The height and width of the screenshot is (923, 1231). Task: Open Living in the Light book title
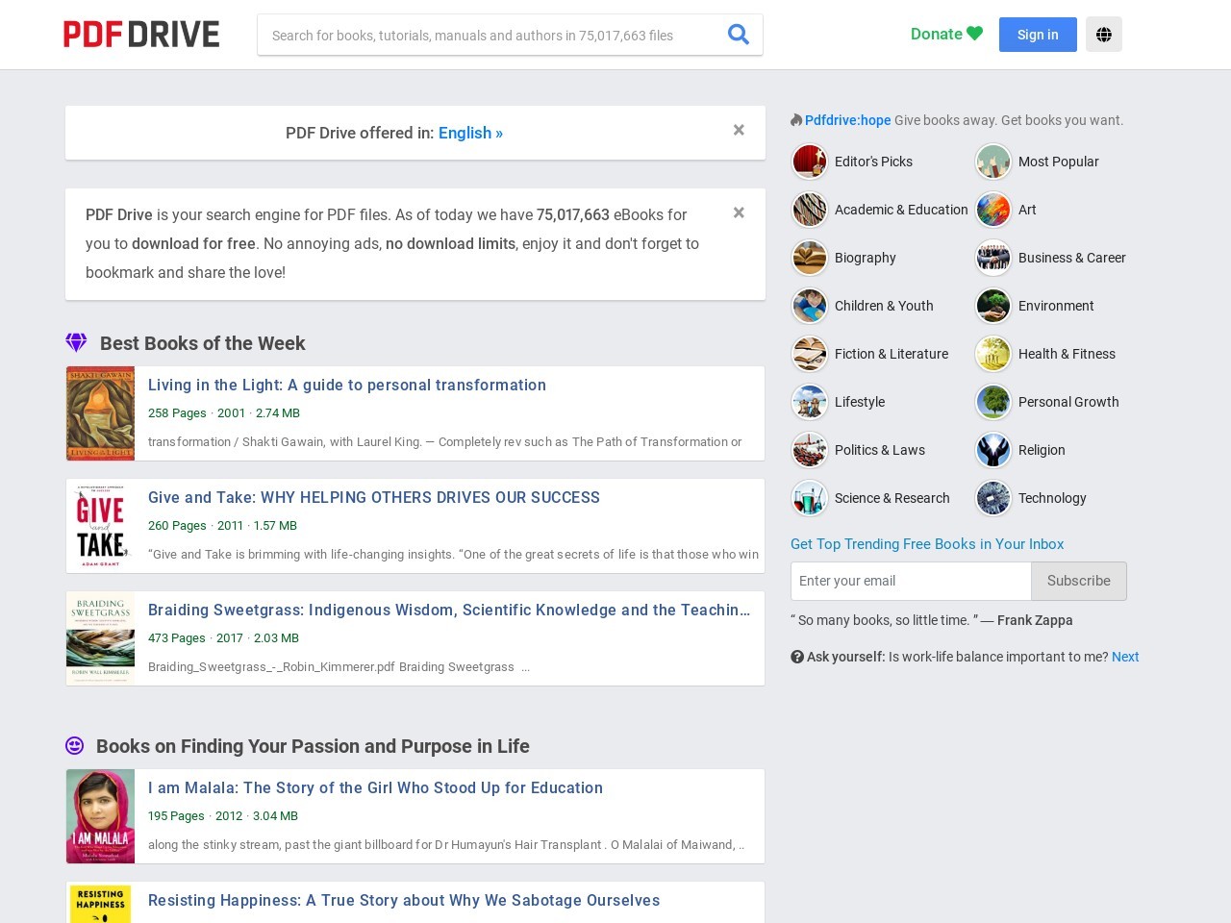coord(347,385)
